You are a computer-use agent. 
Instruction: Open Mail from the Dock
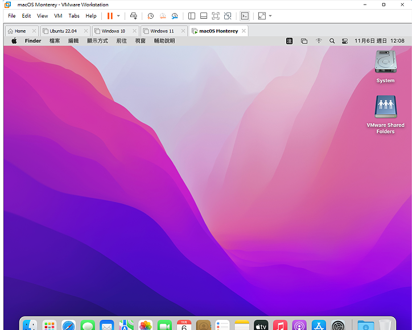[106, 325]
